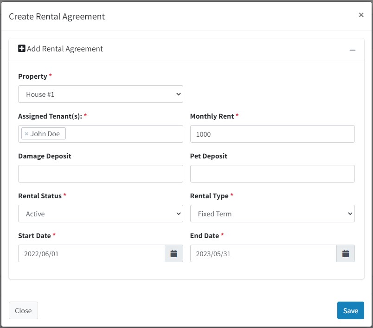Image resolution: width=373 pixels, height=328 pixels.
Task: Click the Close button
Action: click(23, 310)
